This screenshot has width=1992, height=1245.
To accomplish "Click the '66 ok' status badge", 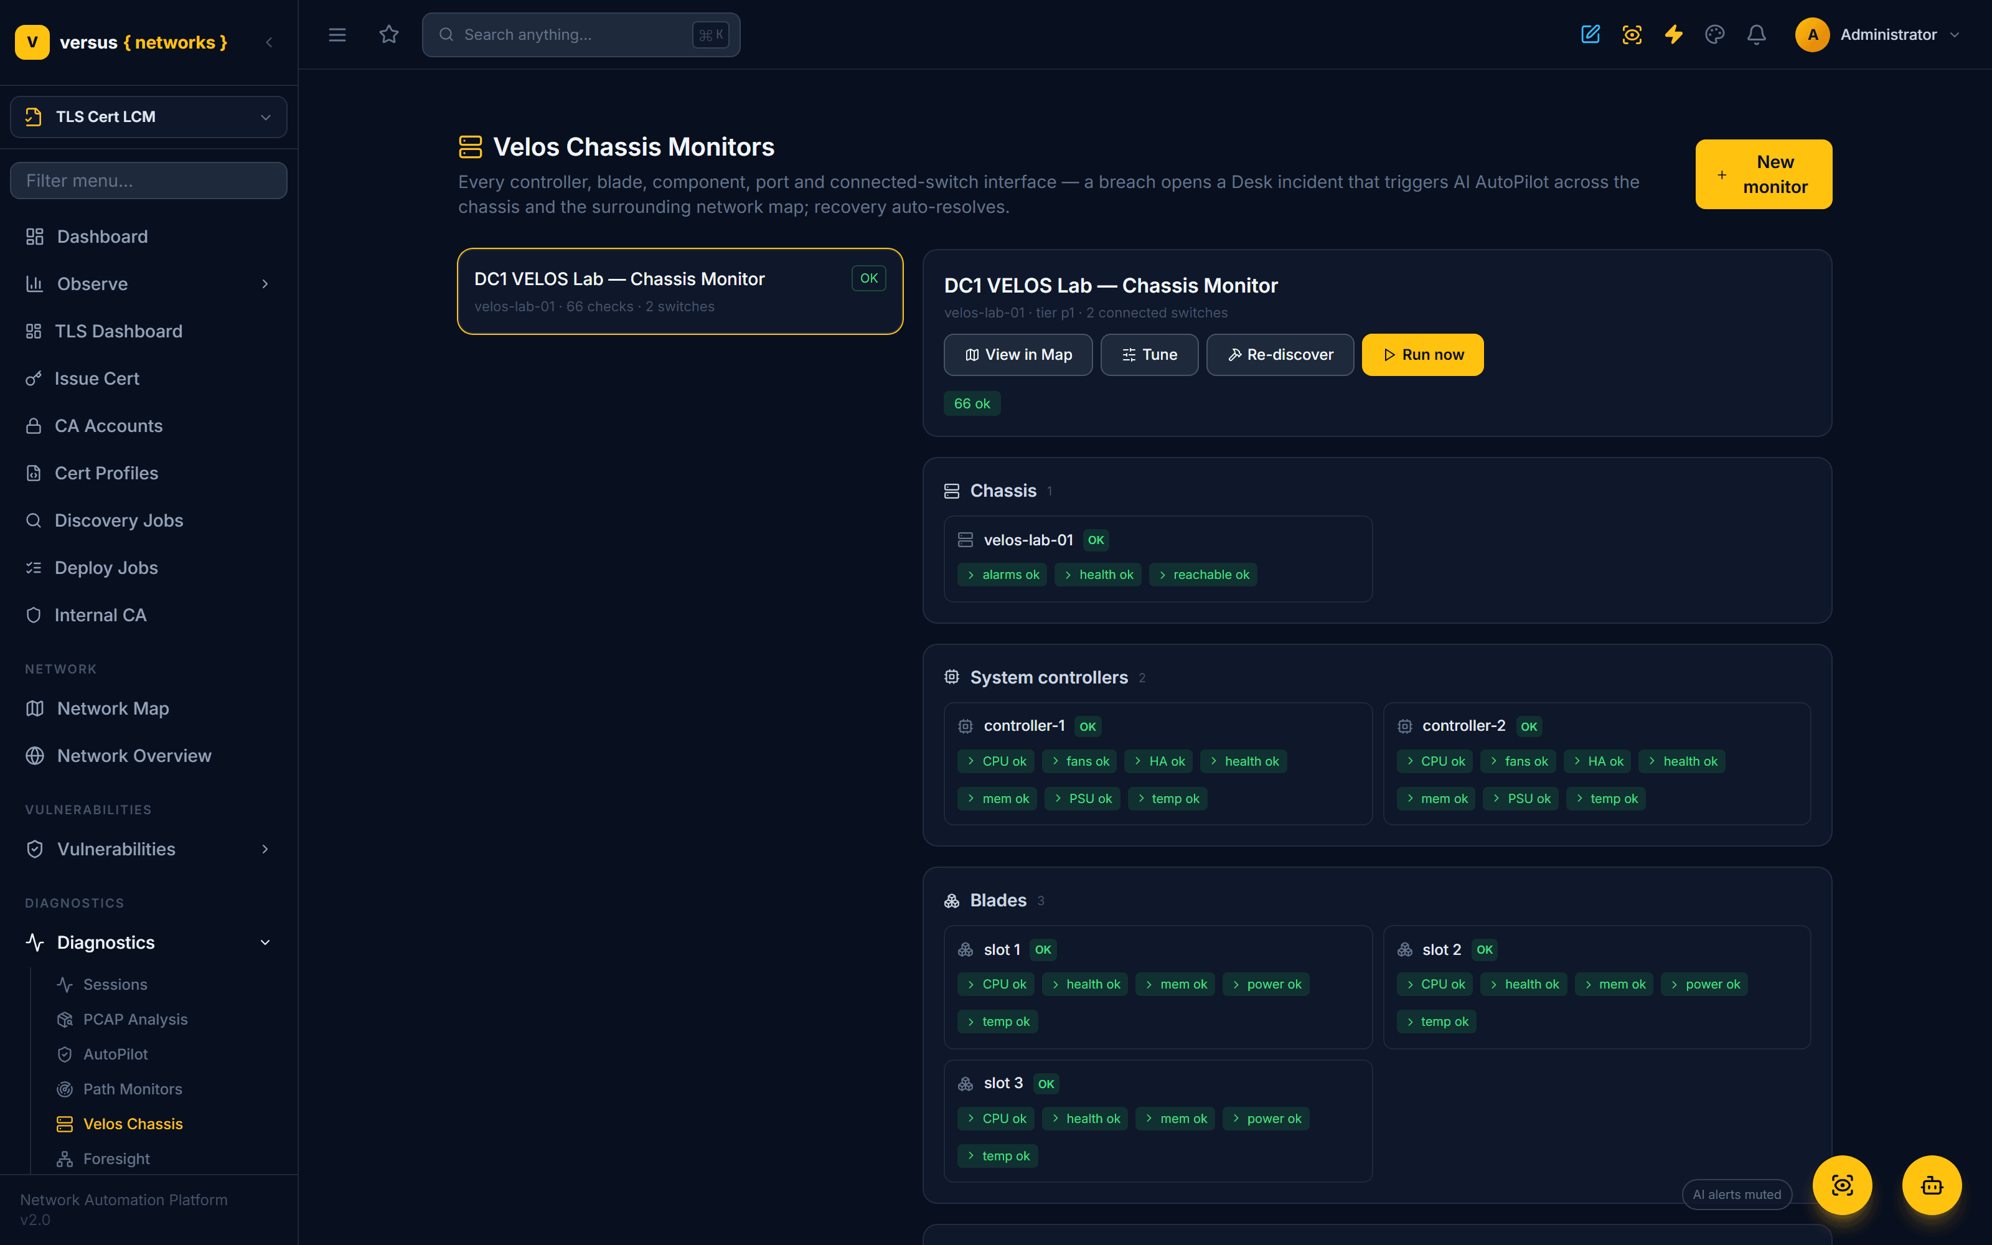I will (971, 403).
